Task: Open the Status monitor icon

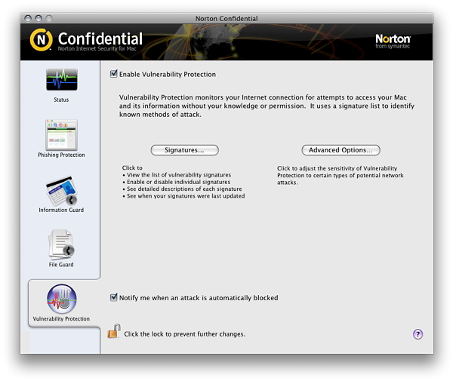Action: click(x=61, y=79)
